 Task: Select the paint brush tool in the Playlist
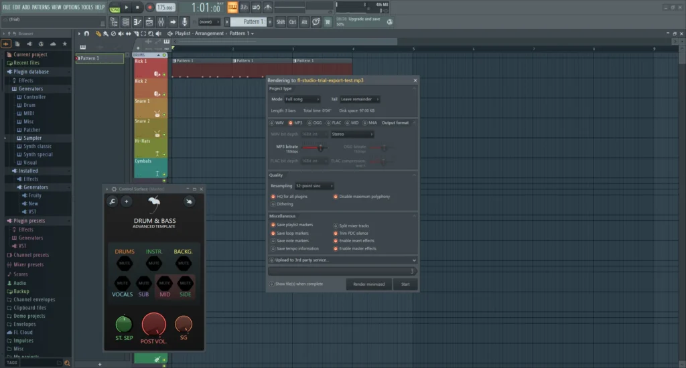(x=105, y=33)
